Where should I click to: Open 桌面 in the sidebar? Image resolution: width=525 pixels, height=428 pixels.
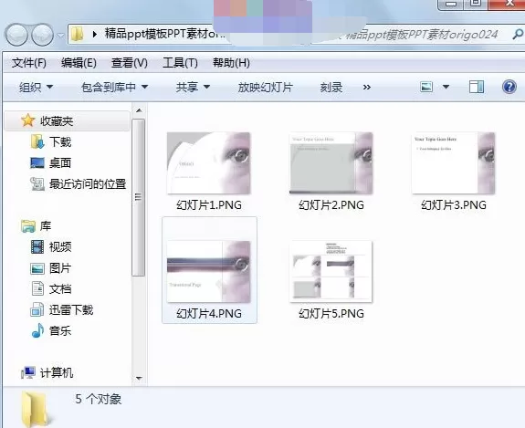(x=60, y=163)
